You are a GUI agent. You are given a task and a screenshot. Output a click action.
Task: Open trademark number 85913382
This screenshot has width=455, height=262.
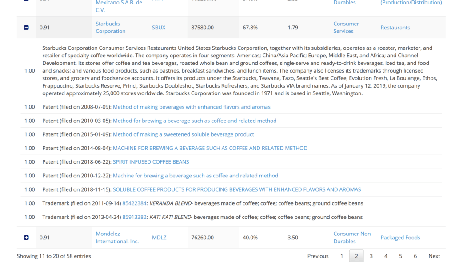click(134, 217)
